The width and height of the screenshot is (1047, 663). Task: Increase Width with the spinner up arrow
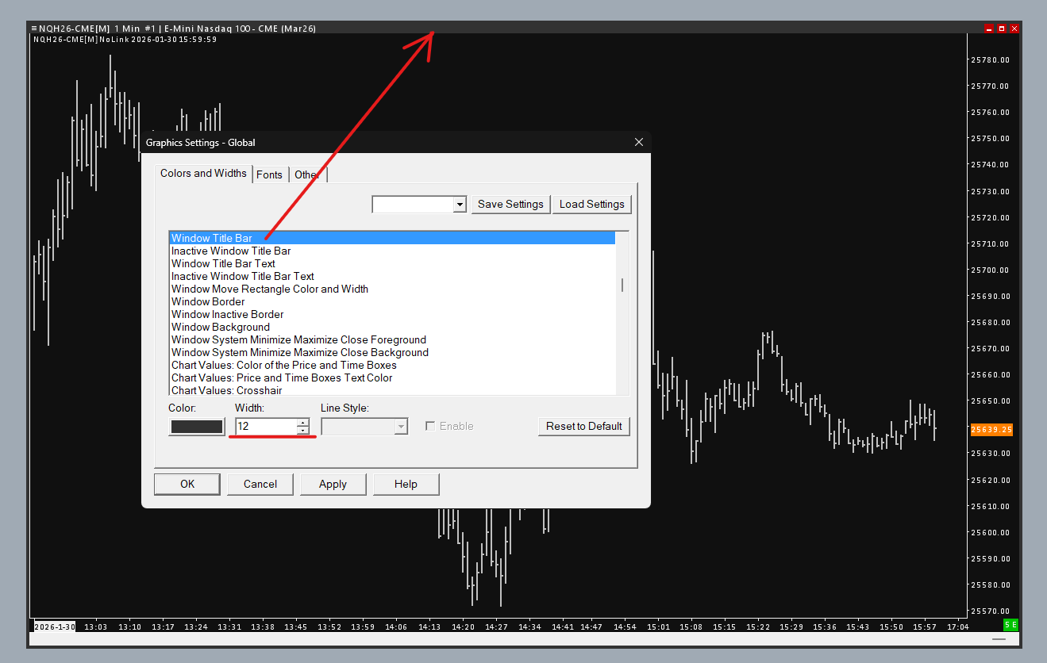click(303, 422)
